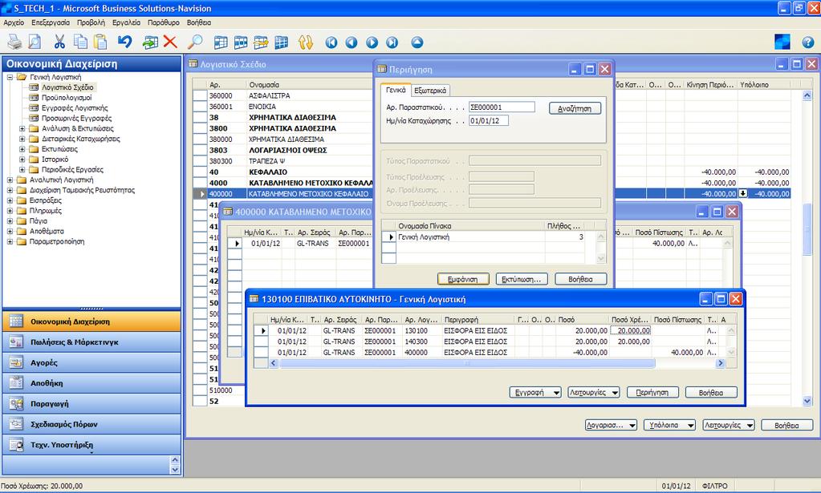Collapse the Γενική Λογιστική tree node
Image resolution: width=821 pixels, height=493 pixels.
[10, 78]
